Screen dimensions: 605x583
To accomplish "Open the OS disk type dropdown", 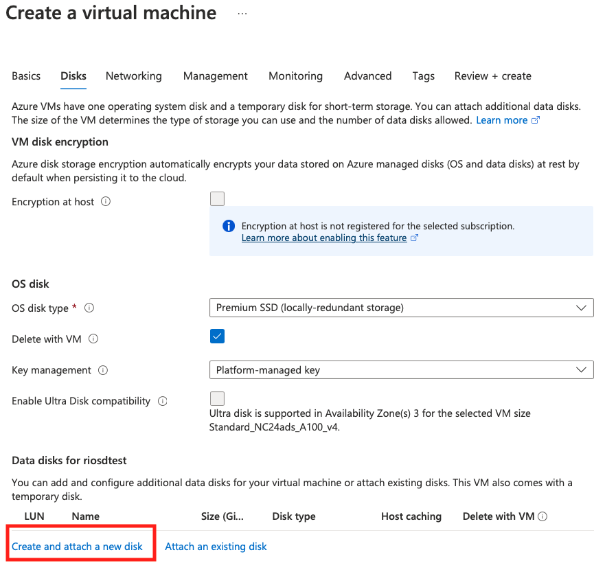I will [401, 308].
